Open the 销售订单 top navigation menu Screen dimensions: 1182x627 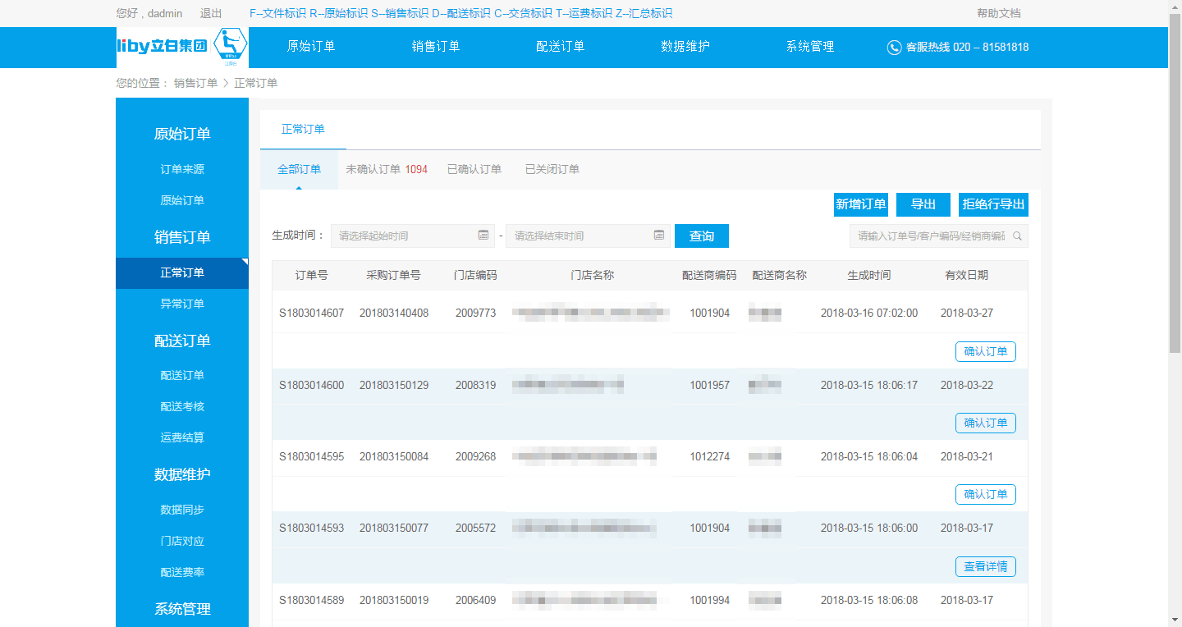click(x=436, y=47)
